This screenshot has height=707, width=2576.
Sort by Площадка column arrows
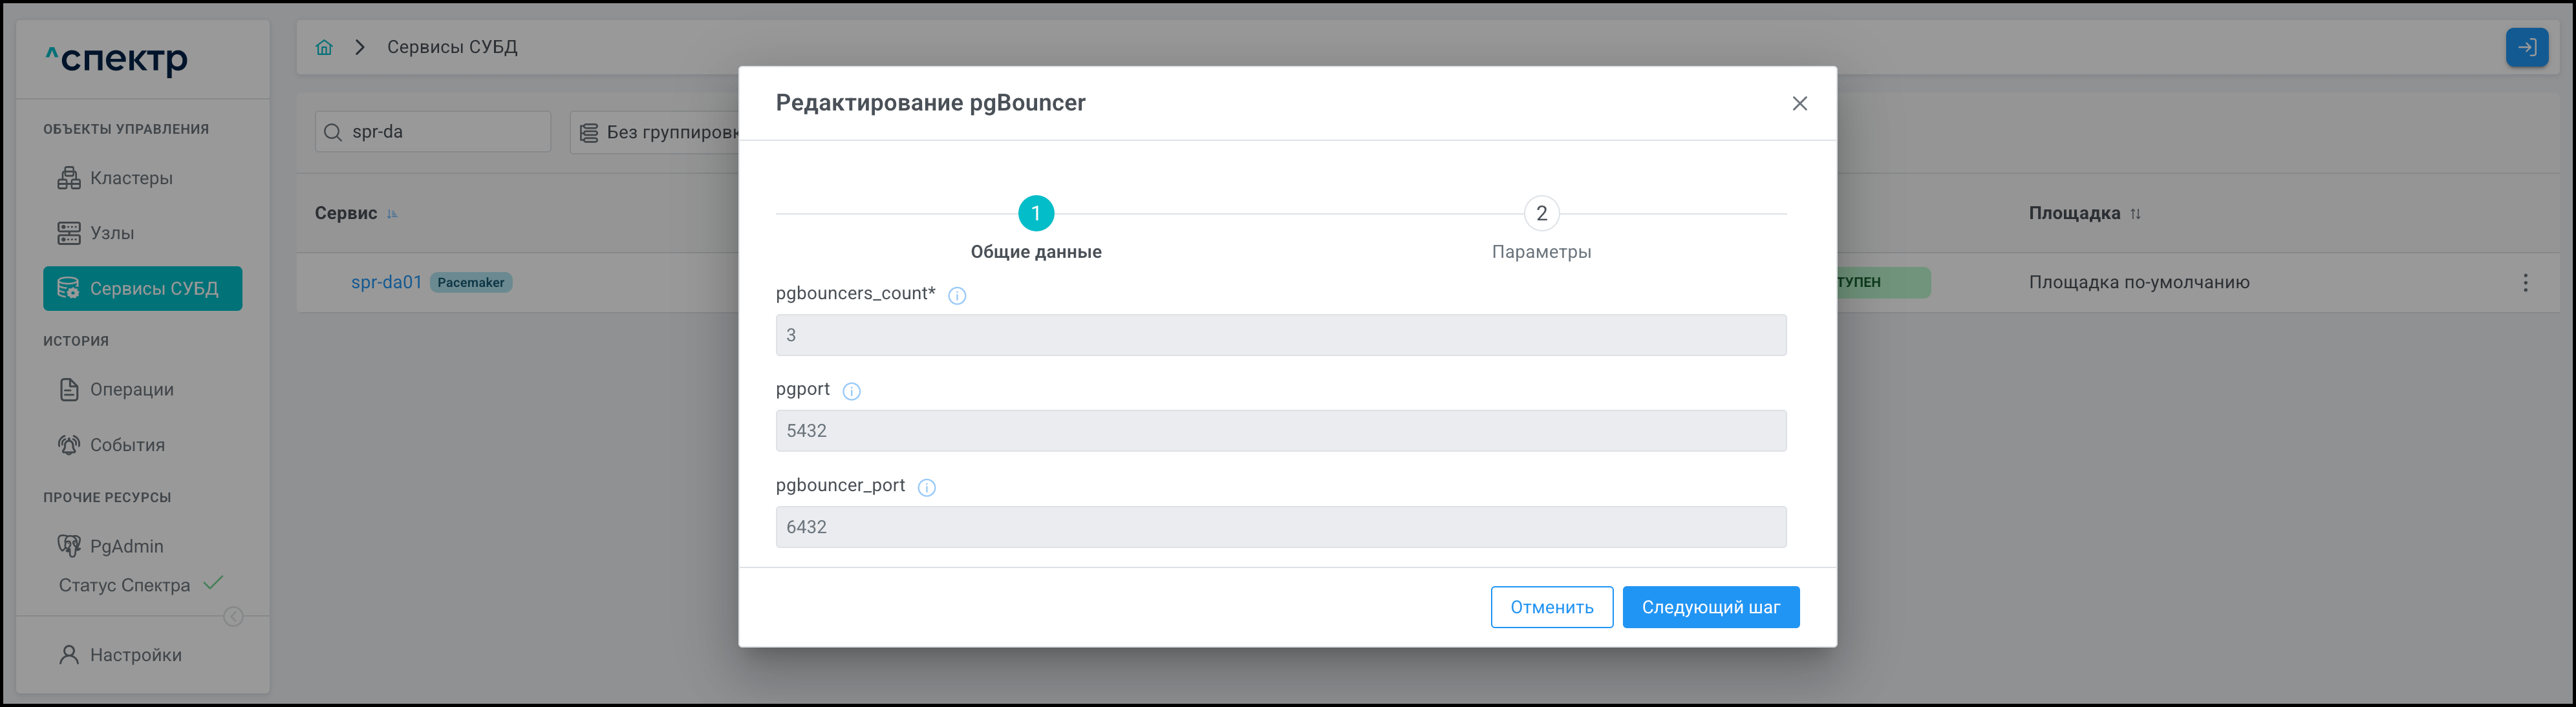click(x=2135, y=214)
